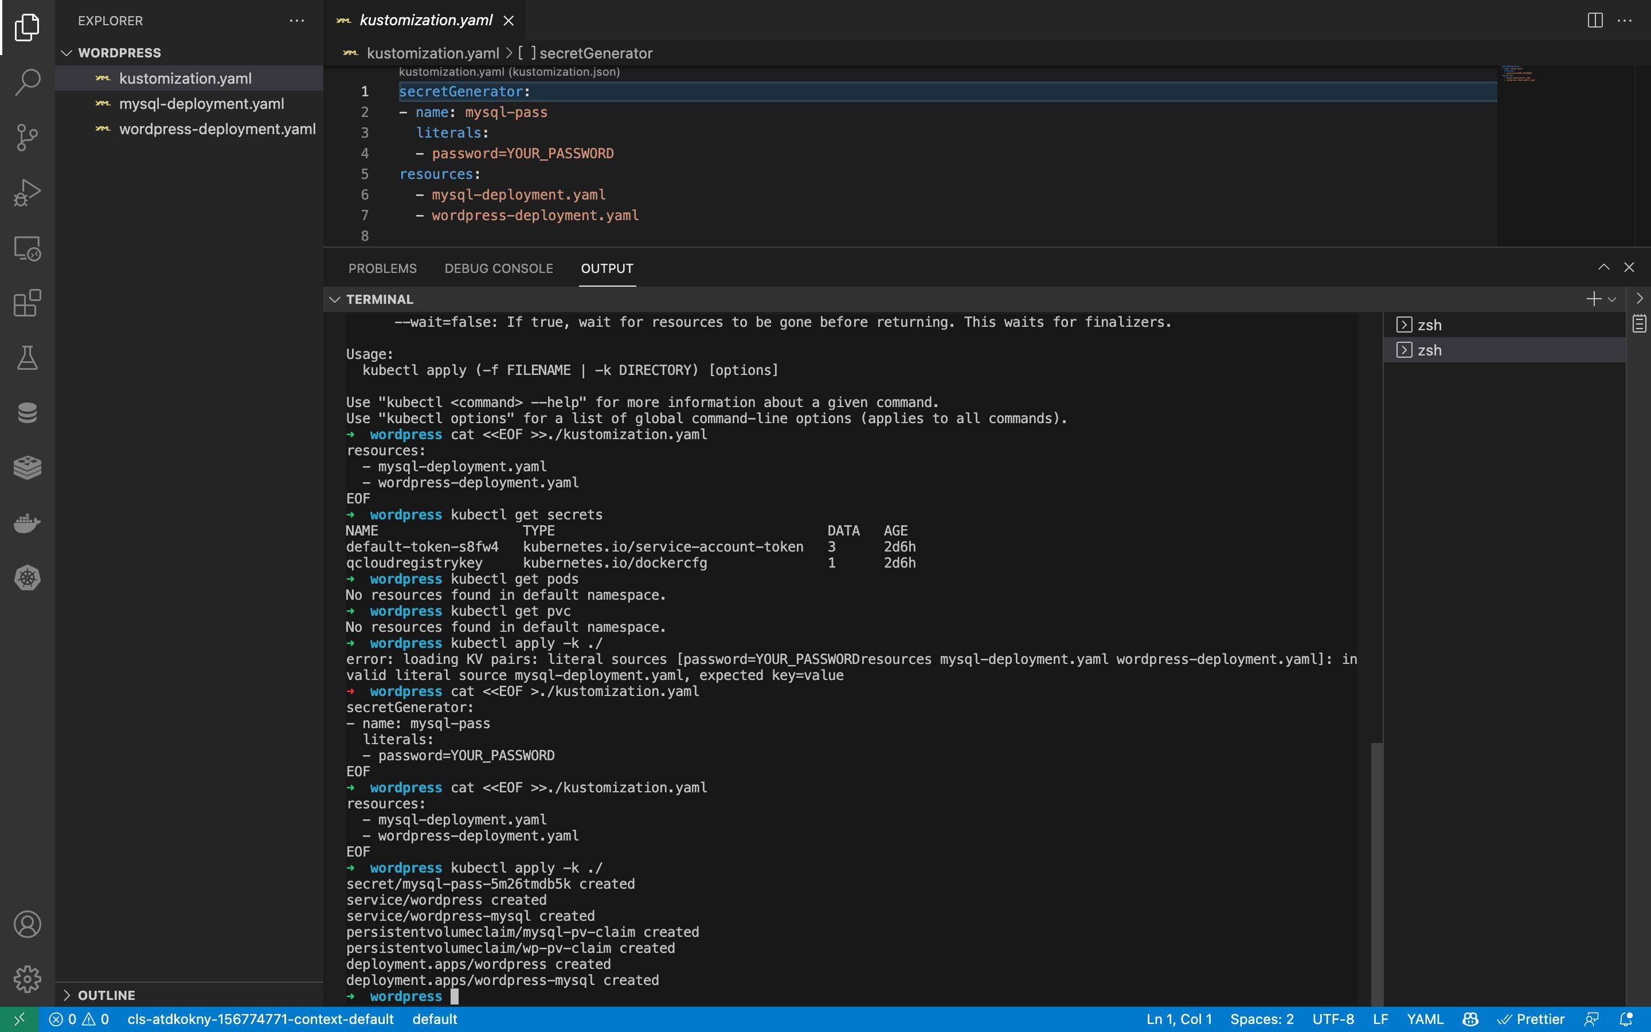Switch to the DEBUG CONSOLE tab
The width and height of the screenshot is (1651, 1032).
499,268
